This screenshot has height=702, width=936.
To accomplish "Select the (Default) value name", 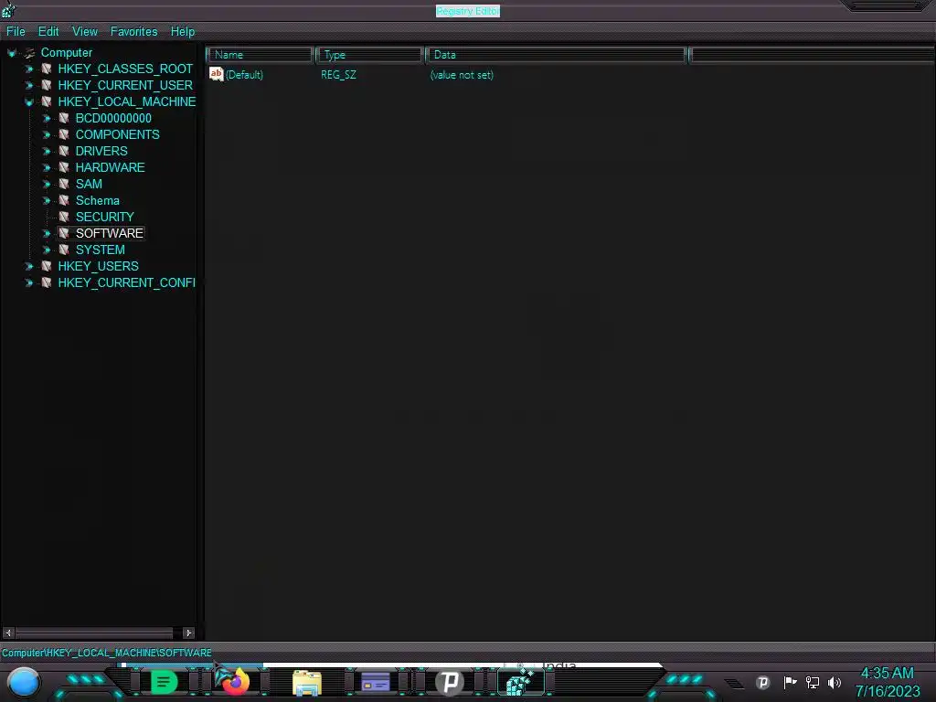I will click(x=244, y=75).
